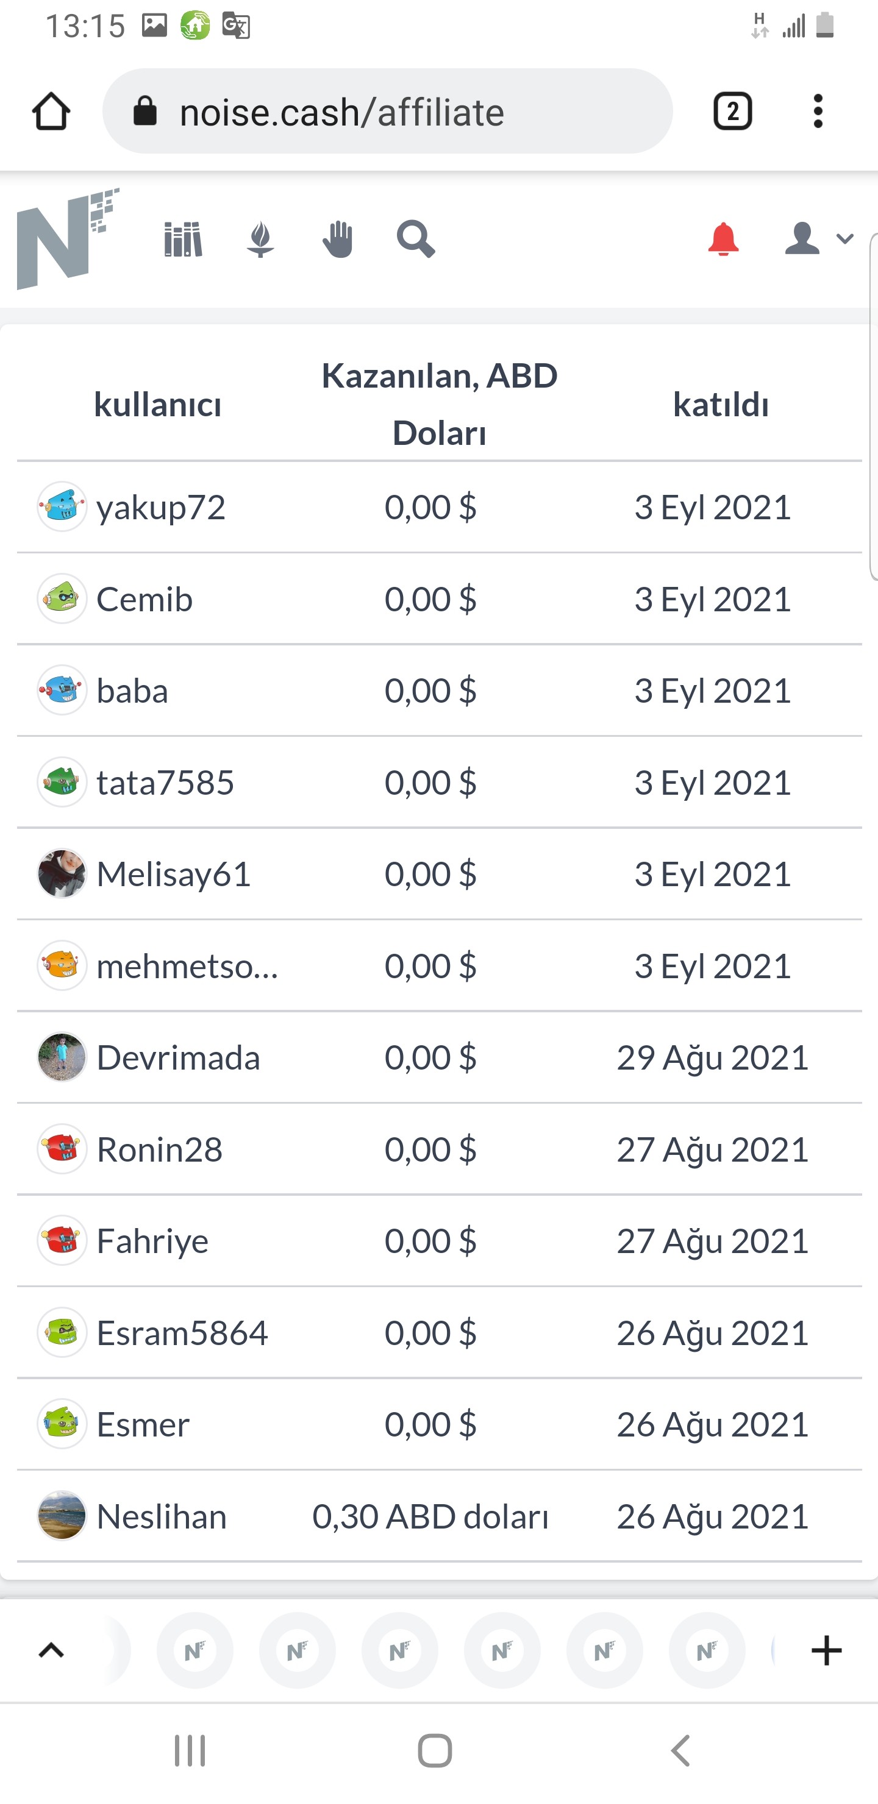
Task: Open the raised hand icon
Action: tap(338, 240)
